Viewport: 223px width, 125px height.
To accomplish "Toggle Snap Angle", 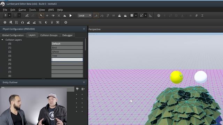I will (x=141, y=15).
